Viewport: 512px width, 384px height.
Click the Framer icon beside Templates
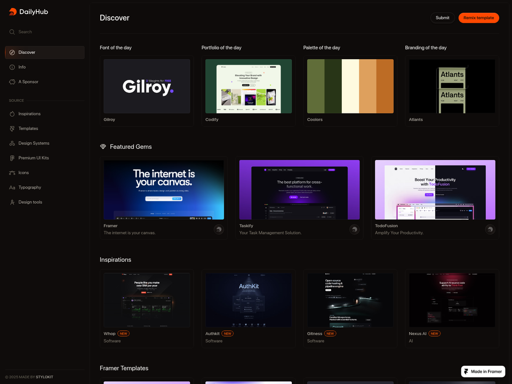coord(12,129)
